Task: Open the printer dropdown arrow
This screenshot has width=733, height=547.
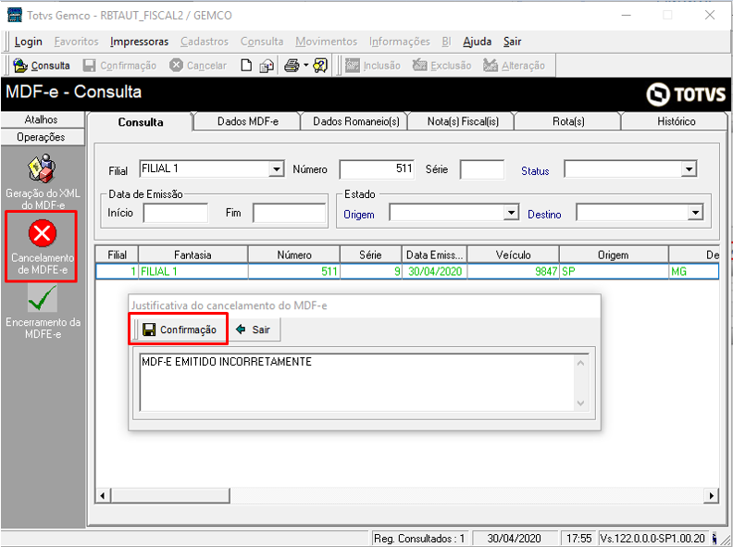Action: 306,66
